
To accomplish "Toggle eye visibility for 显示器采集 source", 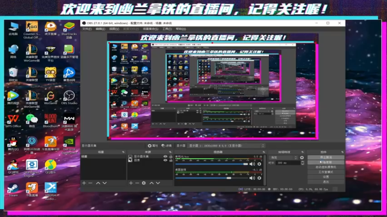I will pos(165,156).
